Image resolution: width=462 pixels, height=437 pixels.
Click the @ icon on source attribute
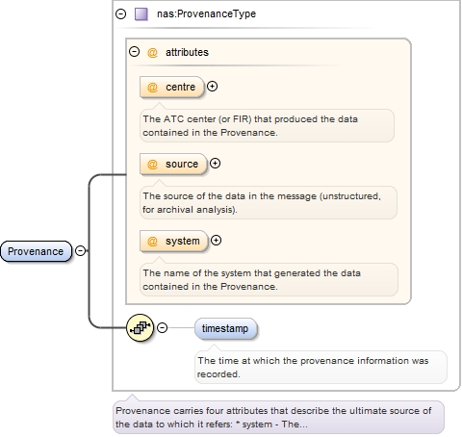click(152, 164)
